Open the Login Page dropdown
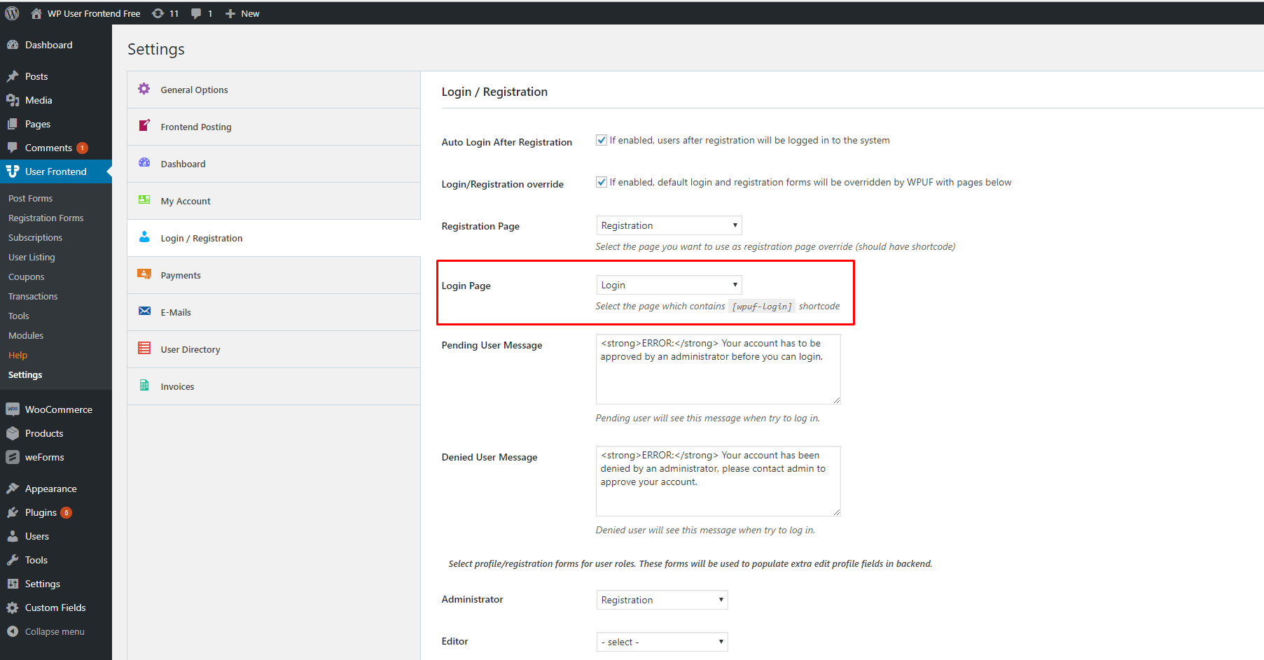 coord(669,285)
